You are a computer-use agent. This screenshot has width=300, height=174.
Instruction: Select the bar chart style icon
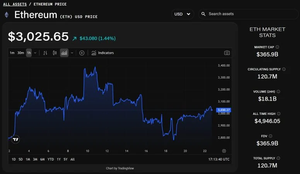(45, 53)
